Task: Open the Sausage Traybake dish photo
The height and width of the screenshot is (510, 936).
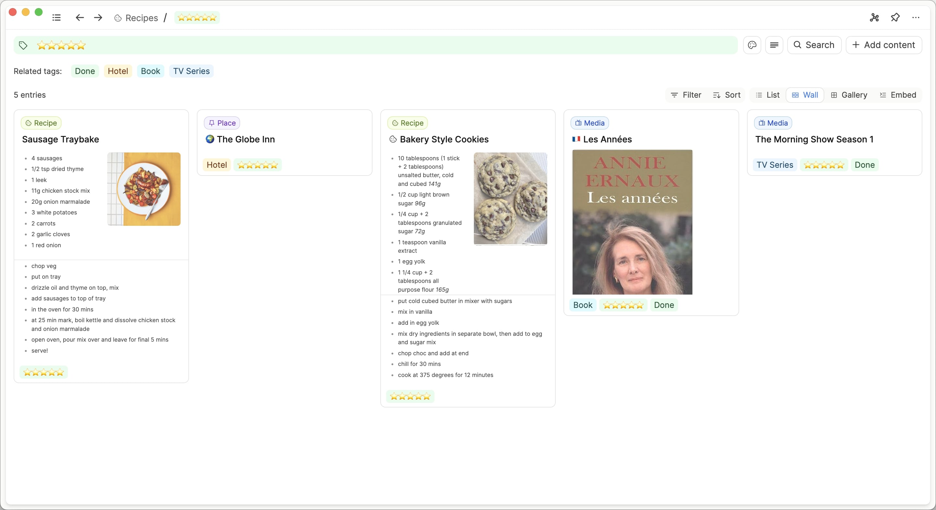Action: pos(144,189)
